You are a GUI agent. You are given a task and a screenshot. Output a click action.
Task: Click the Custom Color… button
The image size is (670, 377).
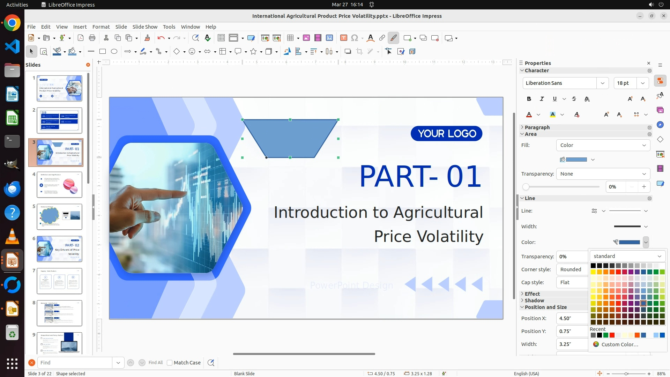pos(620,345)
